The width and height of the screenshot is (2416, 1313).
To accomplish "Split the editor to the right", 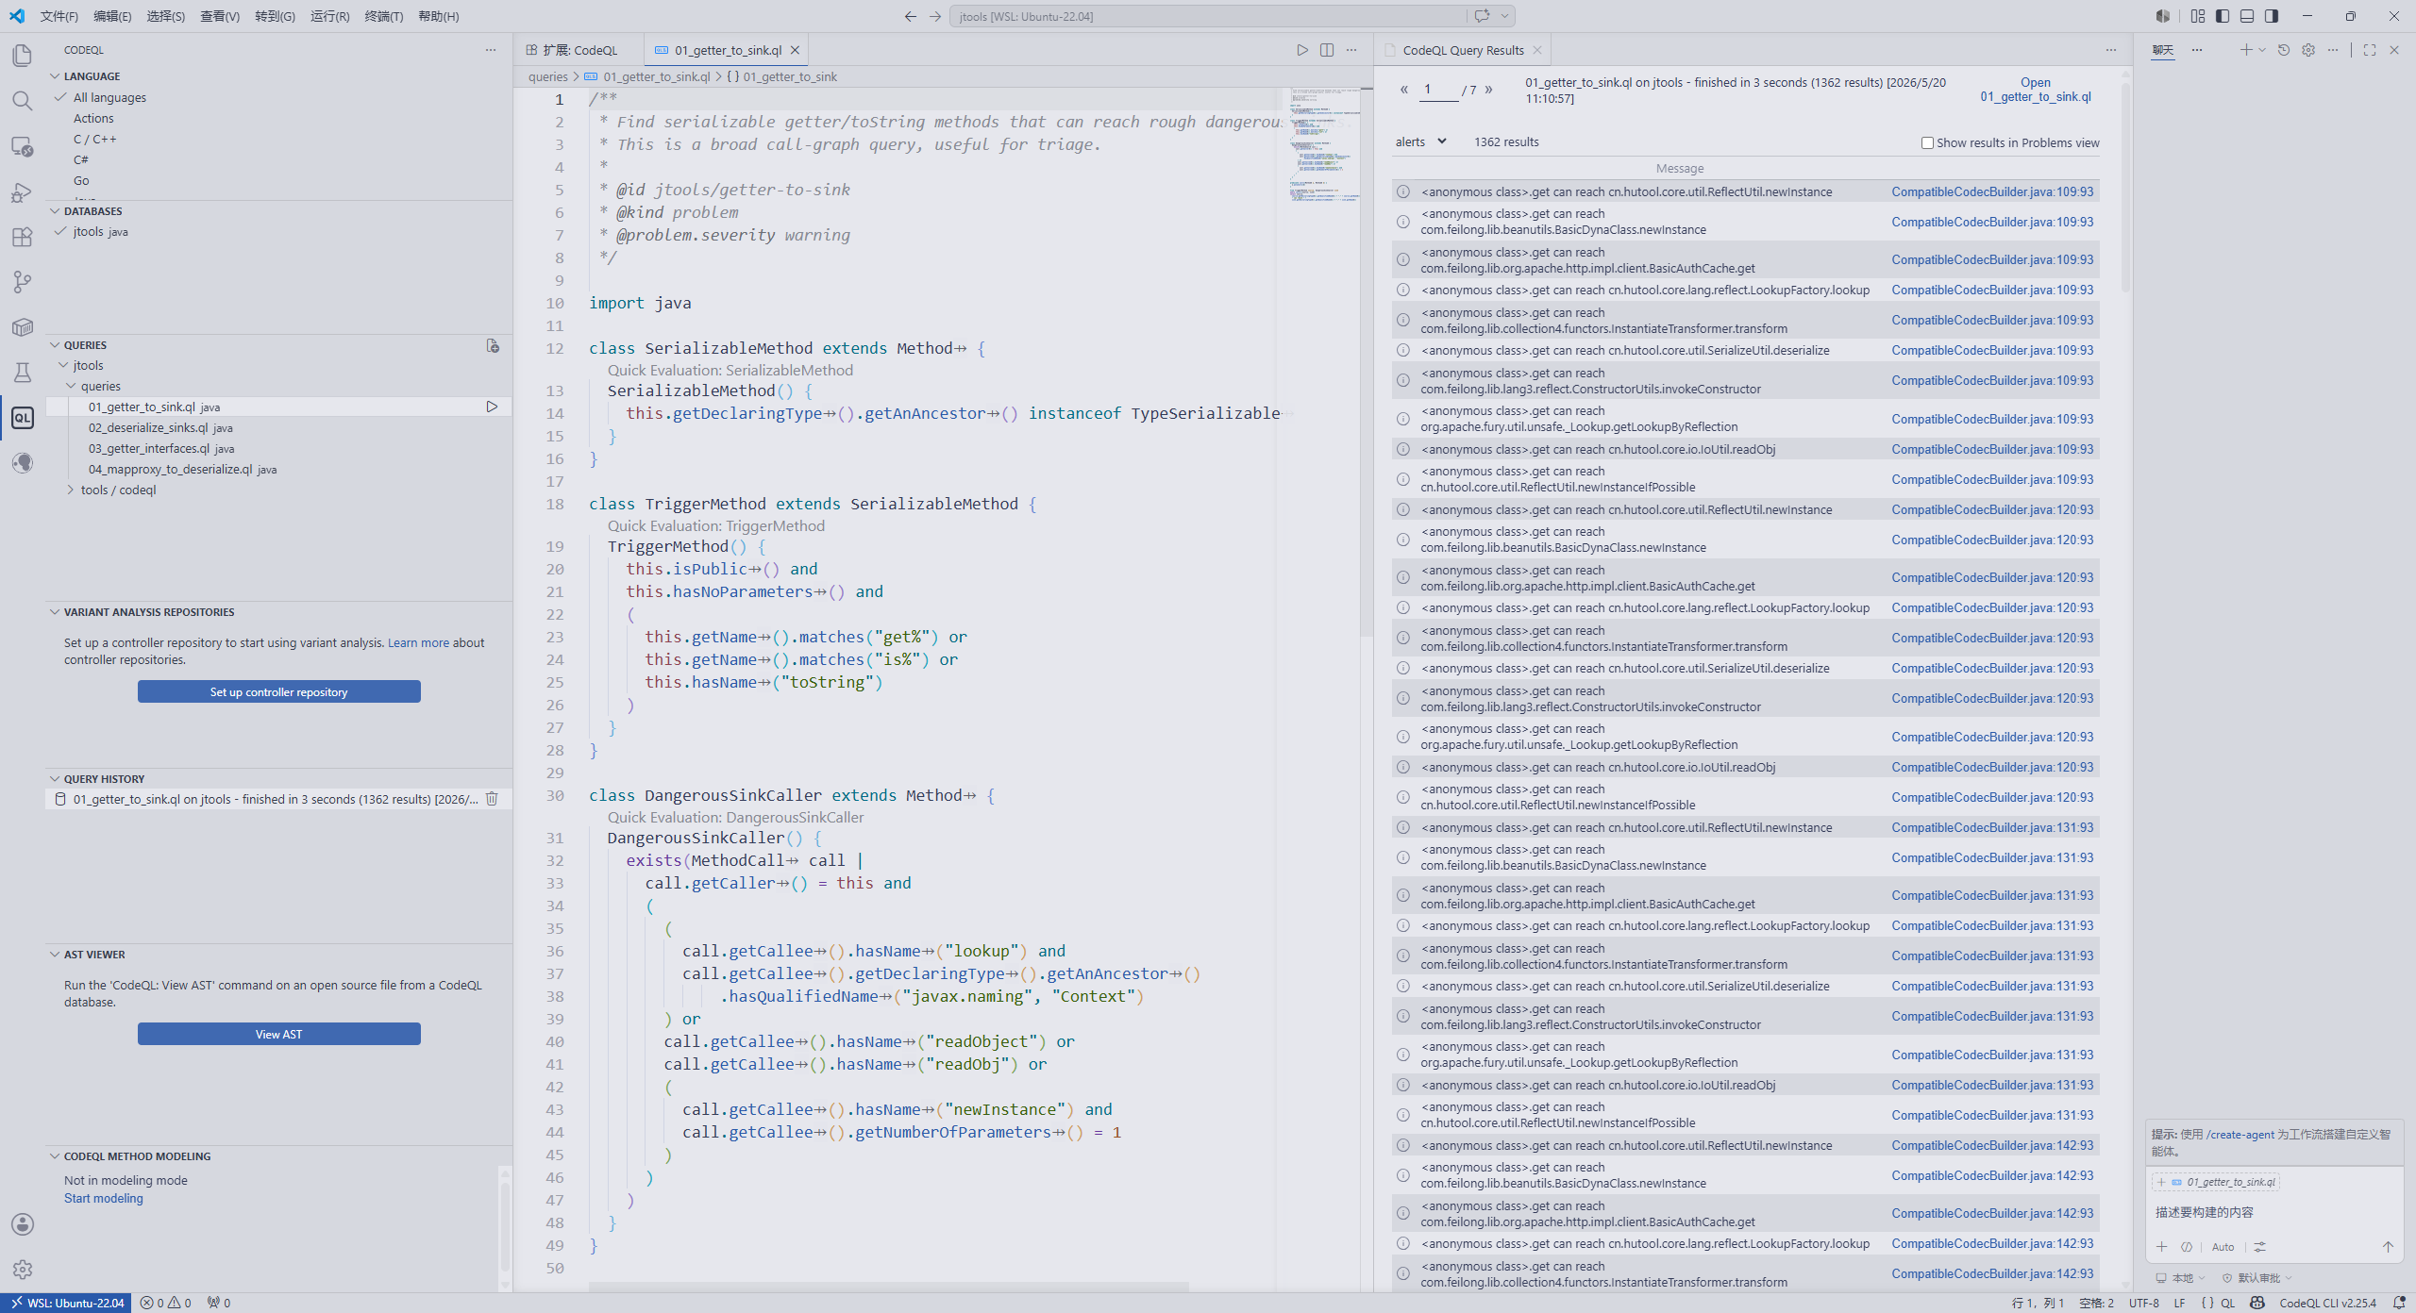I will tap(1327, 50).
